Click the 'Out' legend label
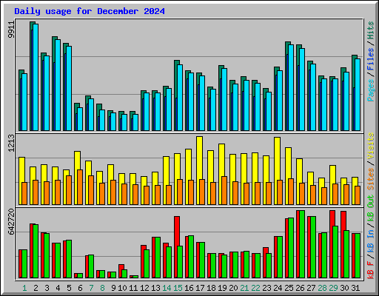The height and width of the screenshot is (296, 379). pos(371,201)
